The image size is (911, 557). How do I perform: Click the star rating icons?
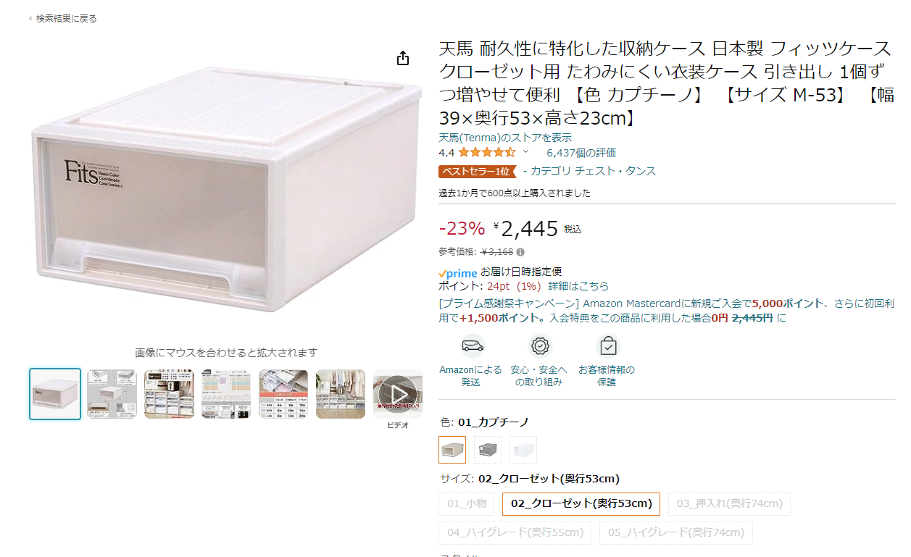pos(487,152)
